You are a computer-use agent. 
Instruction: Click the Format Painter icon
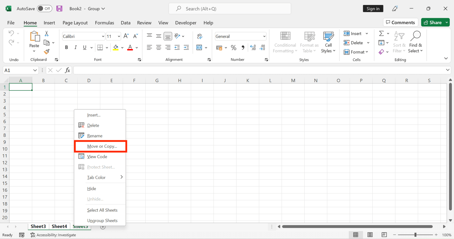click(46, 52)
